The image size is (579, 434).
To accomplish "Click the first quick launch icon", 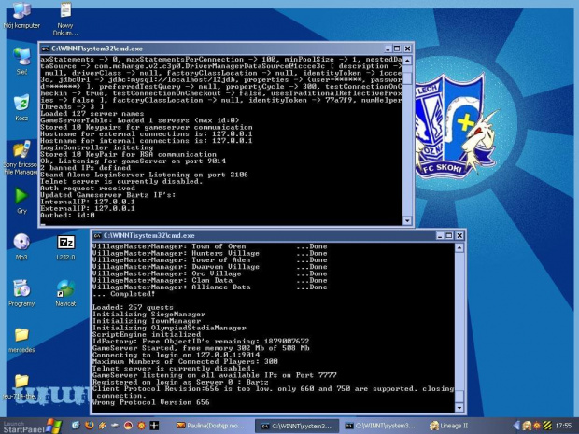I will 76,426.
